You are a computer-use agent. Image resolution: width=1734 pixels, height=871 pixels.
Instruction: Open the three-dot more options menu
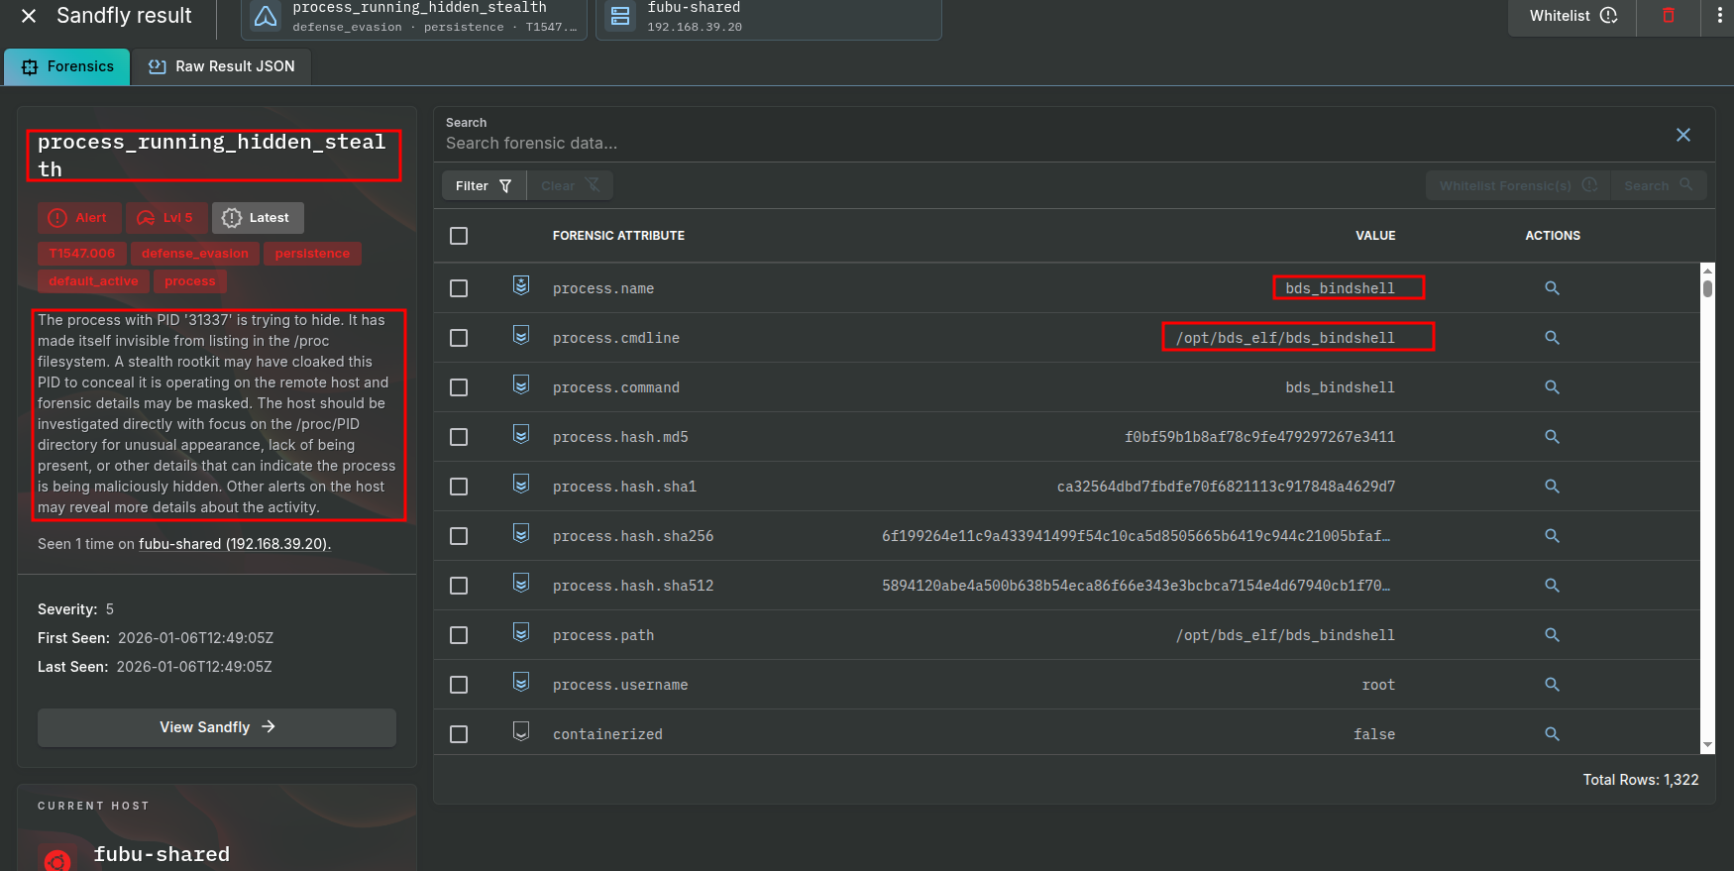(x=1719, y=16)
